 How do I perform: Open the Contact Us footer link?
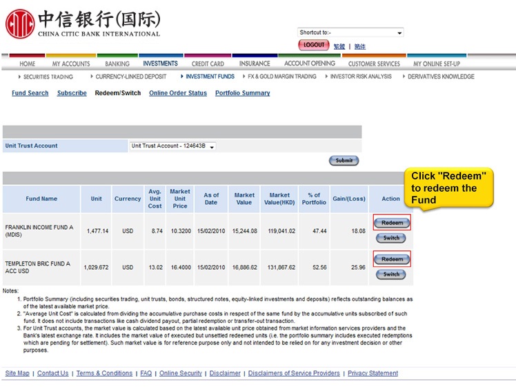52,373
